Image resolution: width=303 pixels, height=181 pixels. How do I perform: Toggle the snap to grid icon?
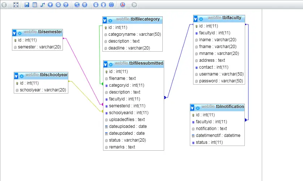click(85, 5)
